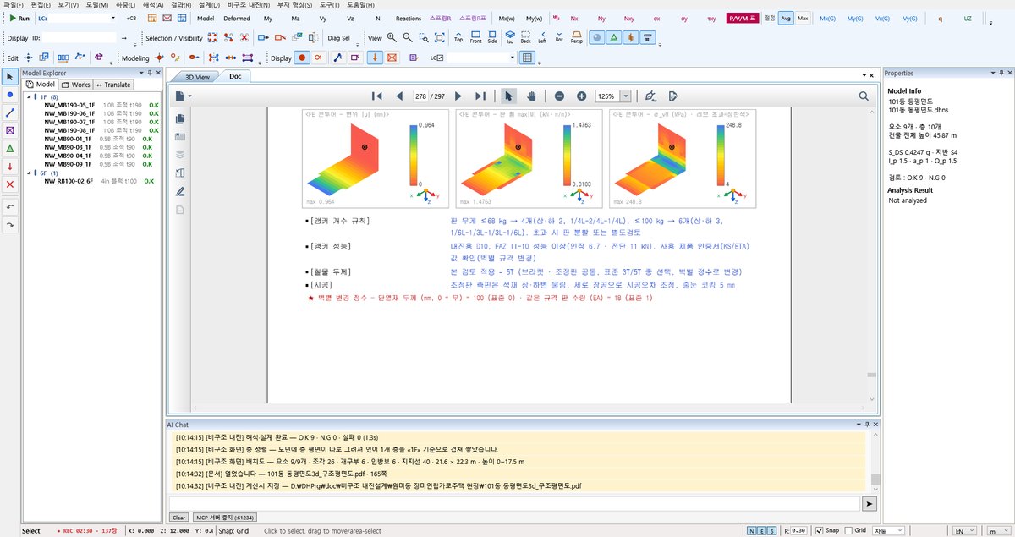
Task: Click the Deformed results button
Action: click(237, 17)
